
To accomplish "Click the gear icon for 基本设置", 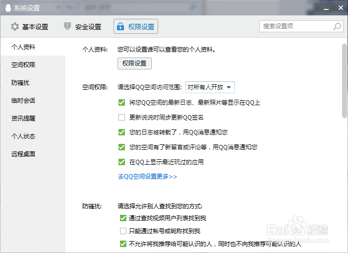I will 15,27.
